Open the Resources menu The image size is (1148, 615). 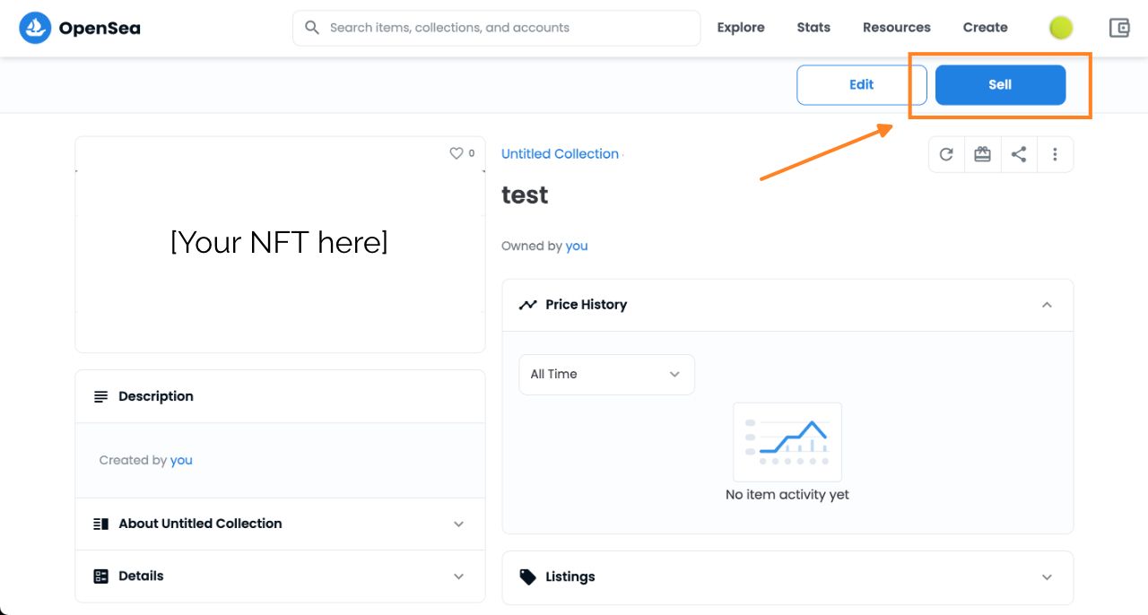click(x=896, y=28)
